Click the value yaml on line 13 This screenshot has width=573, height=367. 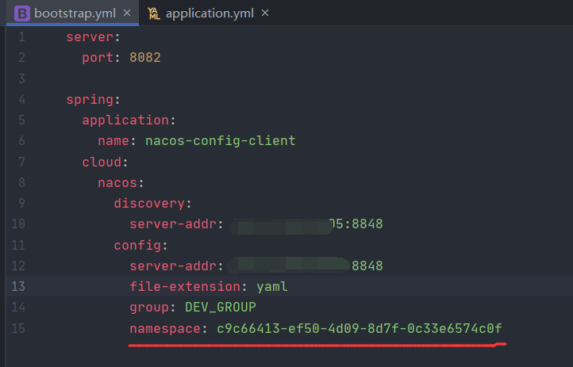tap(272, 287)
